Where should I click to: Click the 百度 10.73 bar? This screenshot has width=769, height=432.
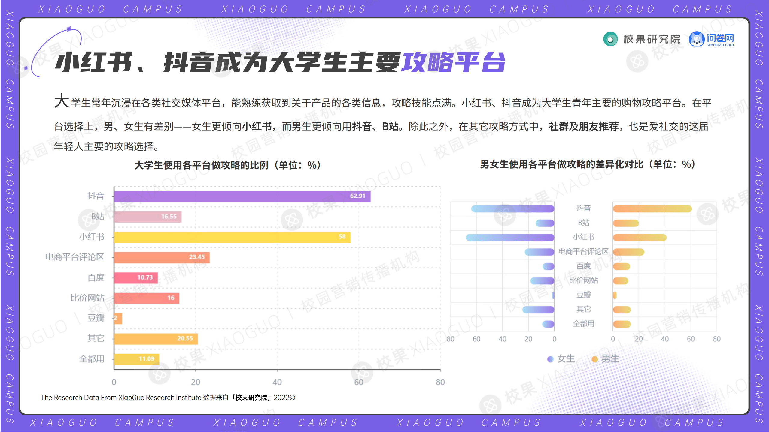click(x=135, y=278)
